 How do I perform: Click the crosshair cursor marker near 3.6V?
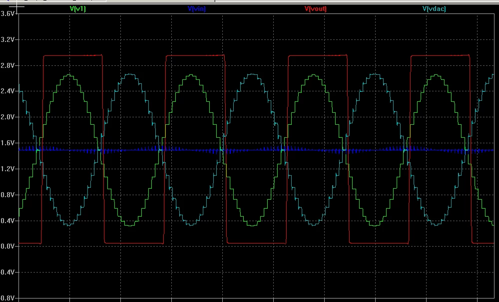tap(17, 7)
